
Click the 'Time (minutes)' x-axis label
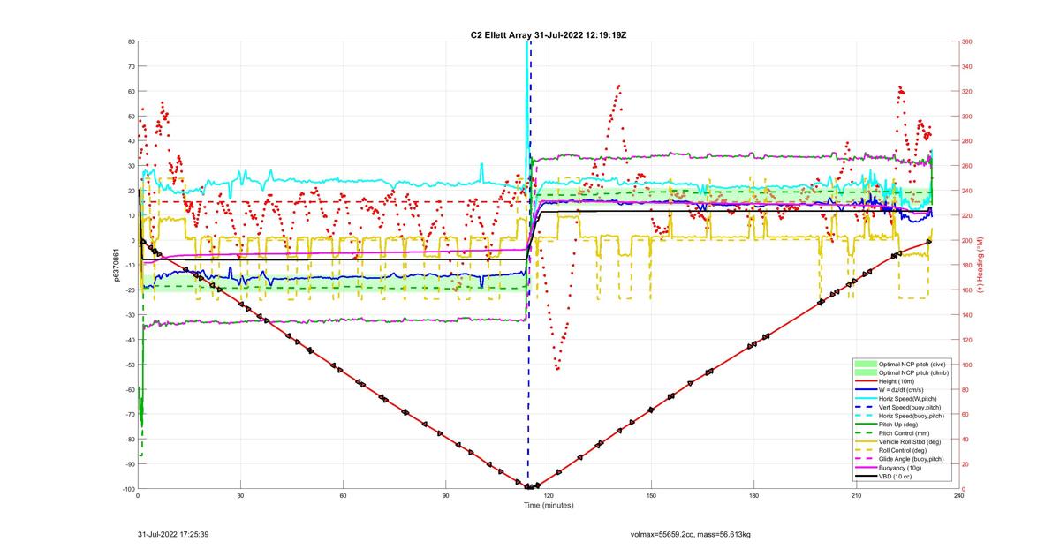(549, 506)
